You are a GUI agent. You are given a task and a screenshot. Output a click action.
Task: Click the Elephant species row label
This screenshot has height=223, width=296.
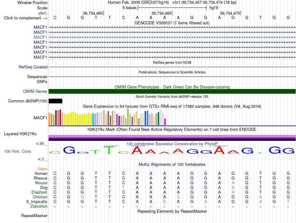click(40, 192)
